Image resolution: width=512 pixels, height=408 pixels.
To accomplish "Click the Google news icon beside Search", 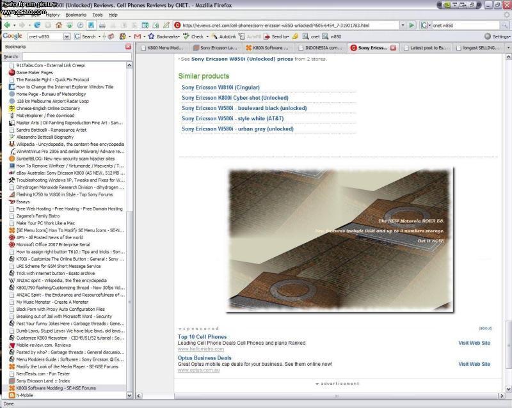I will (x=111, y=36).
